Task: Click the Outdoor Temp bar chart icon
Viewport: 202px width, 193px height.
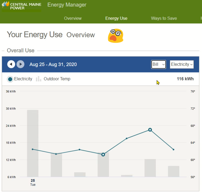Action: pyautogui.click(x=38, y=79)
